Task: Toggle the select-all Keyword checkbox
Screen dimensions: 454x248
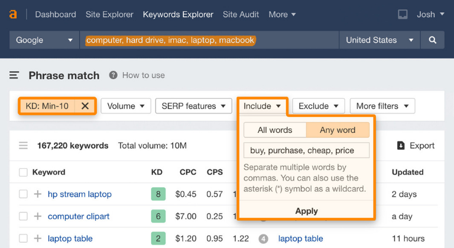Action: pos(23,172)
